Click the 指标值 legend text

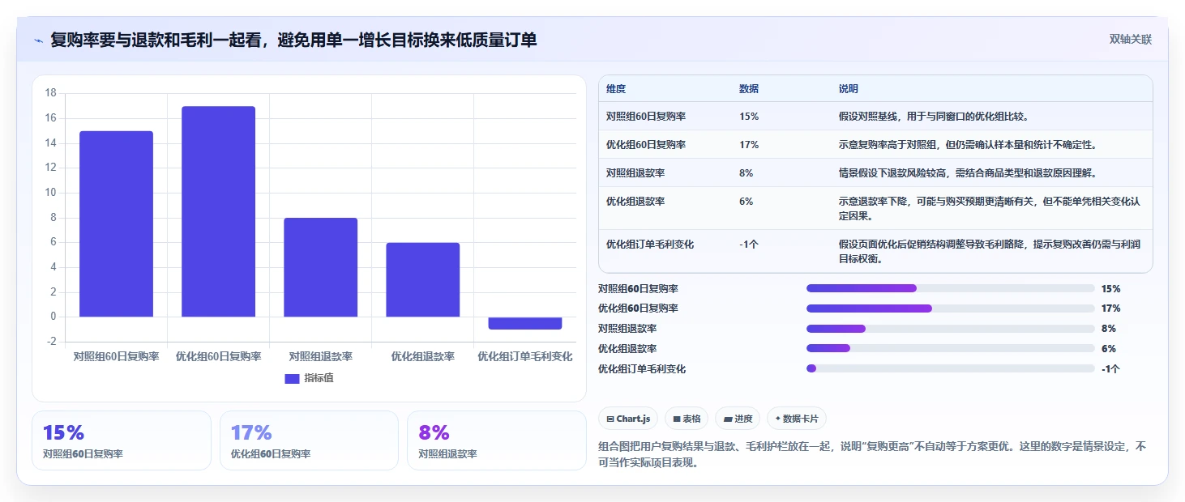click(319, 379)
